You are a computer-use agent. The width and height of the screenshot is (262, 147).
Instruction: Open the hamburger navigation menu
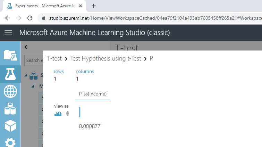click(x=8, y=33)
